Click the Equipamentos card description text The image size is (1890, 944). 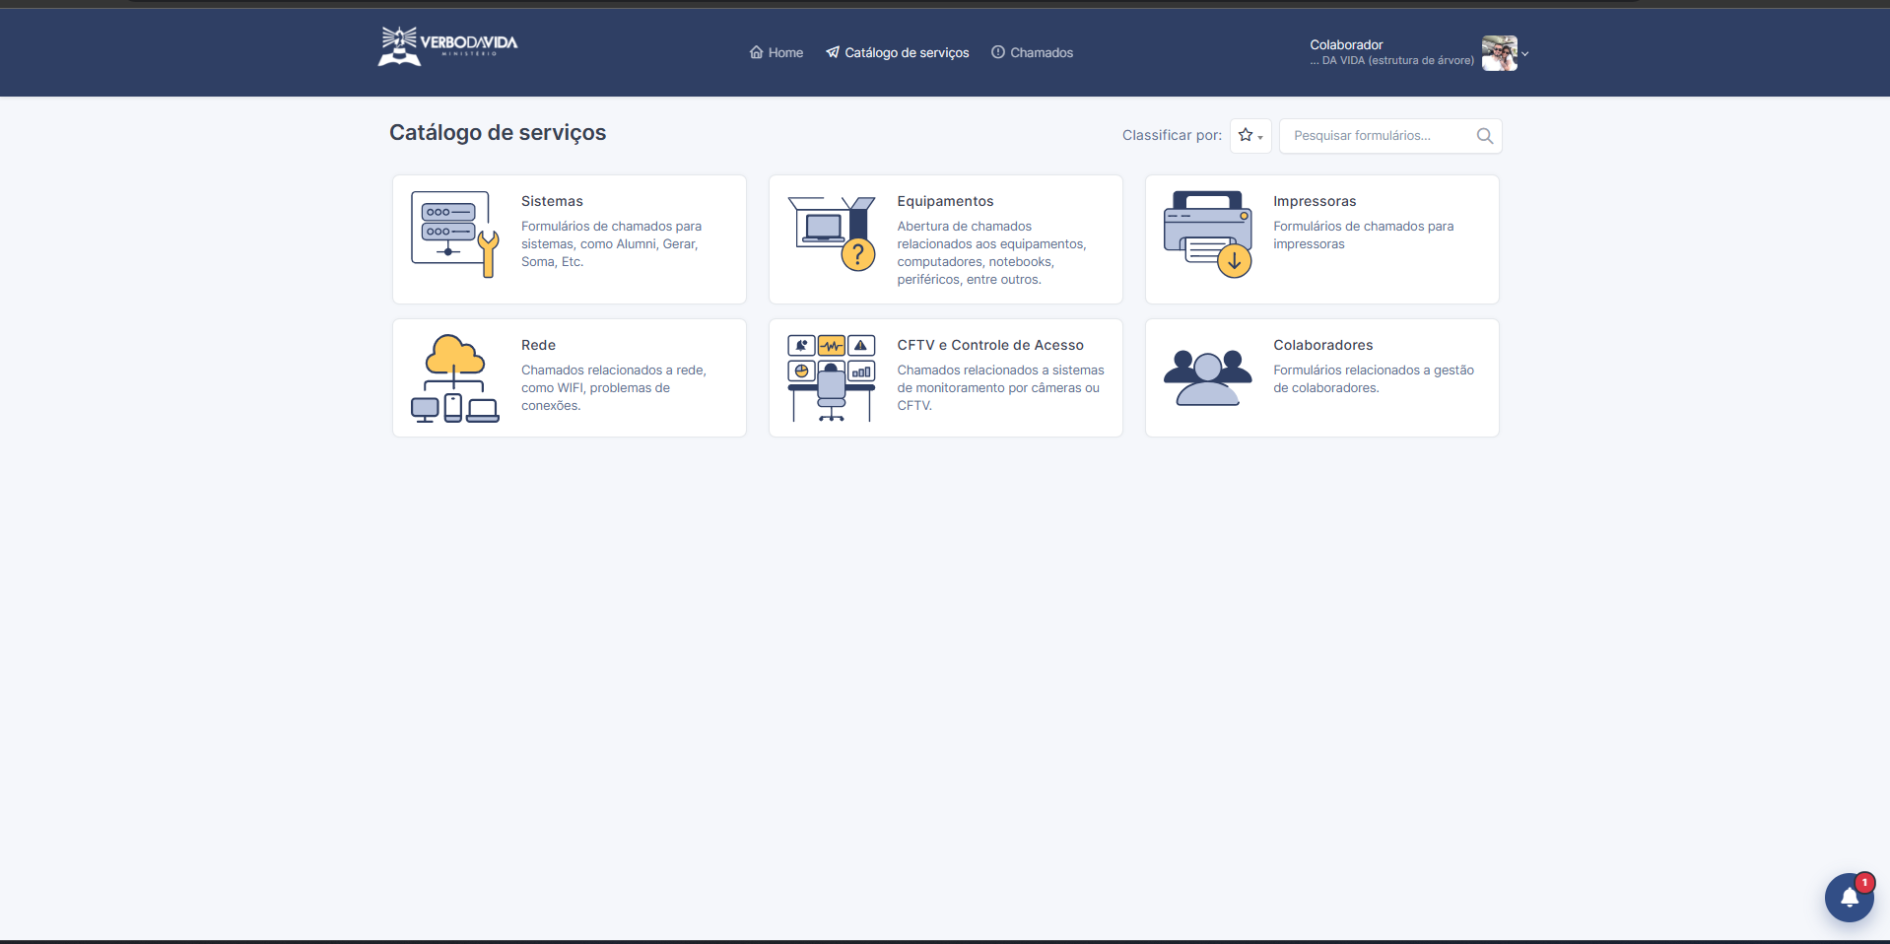(992, 253)
